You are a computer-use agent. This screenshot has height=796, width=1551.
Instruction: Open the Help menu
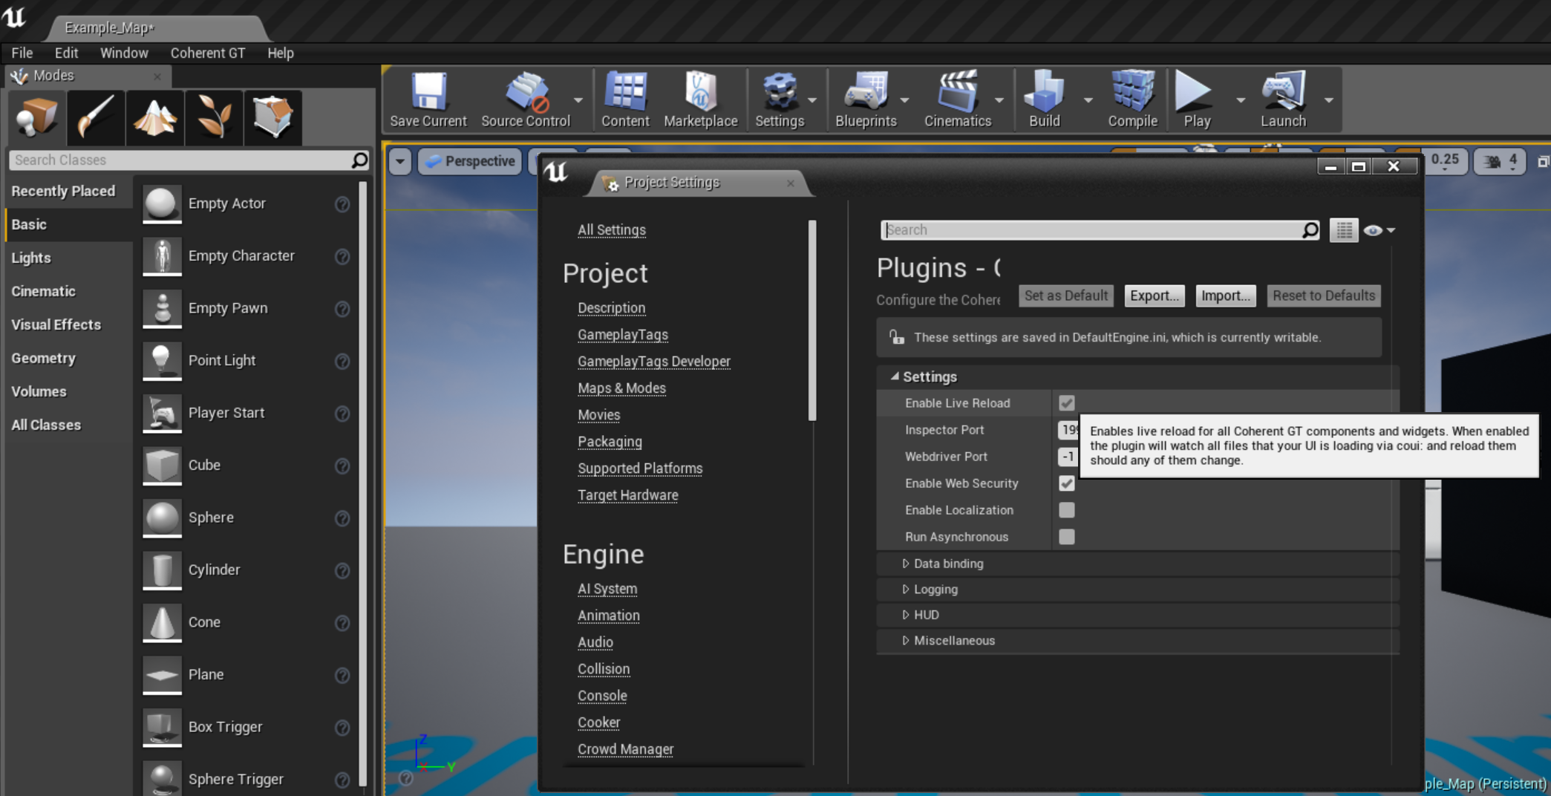pos(281,53)
